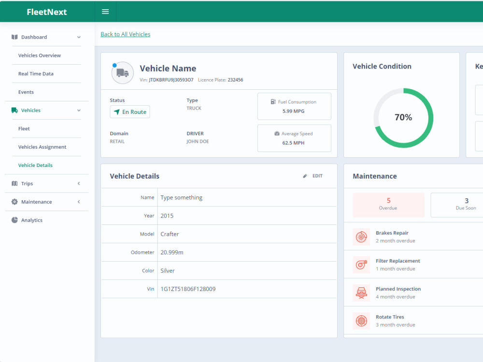Click the Color value Silver
This screenshot has width=483, height=362.
pyautogui.click(x=168, y=271)
